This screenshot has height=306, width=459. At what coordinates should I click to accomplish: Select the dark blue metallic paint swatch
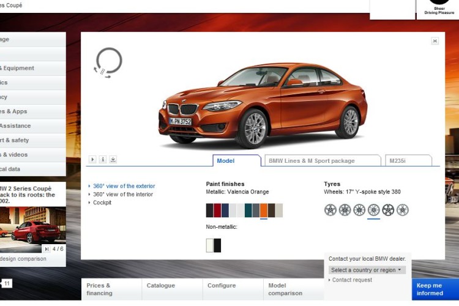(225, 211)
